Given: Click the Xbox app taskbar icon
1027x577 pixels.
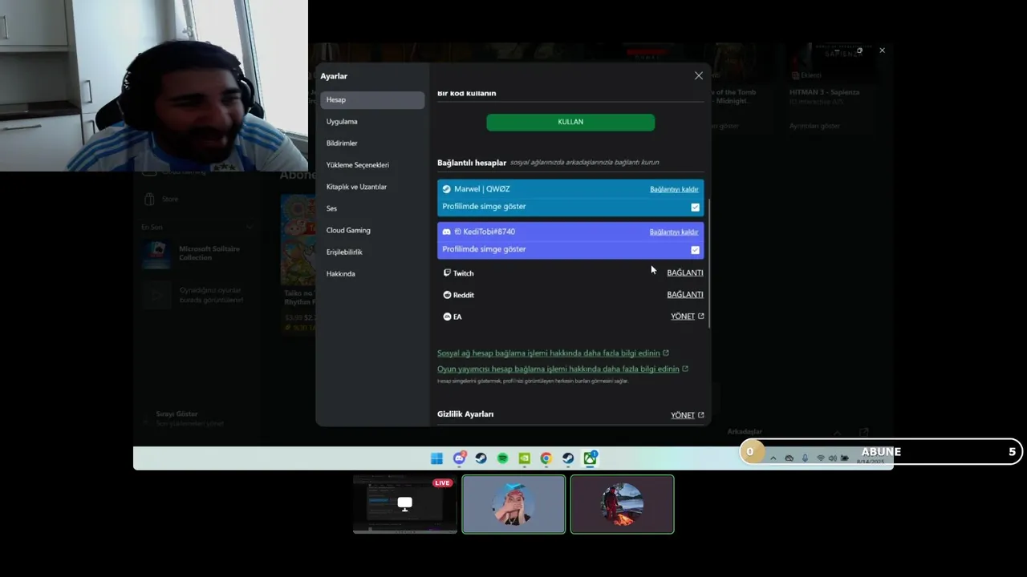Looking at the screenshot, I should pos(590,458).
